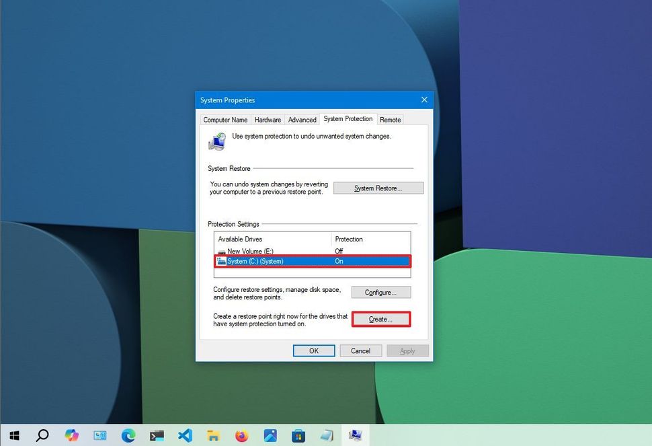652x446 pixels.
Task: Switch to the Computer Name tab
Action: tap(225, 119)
